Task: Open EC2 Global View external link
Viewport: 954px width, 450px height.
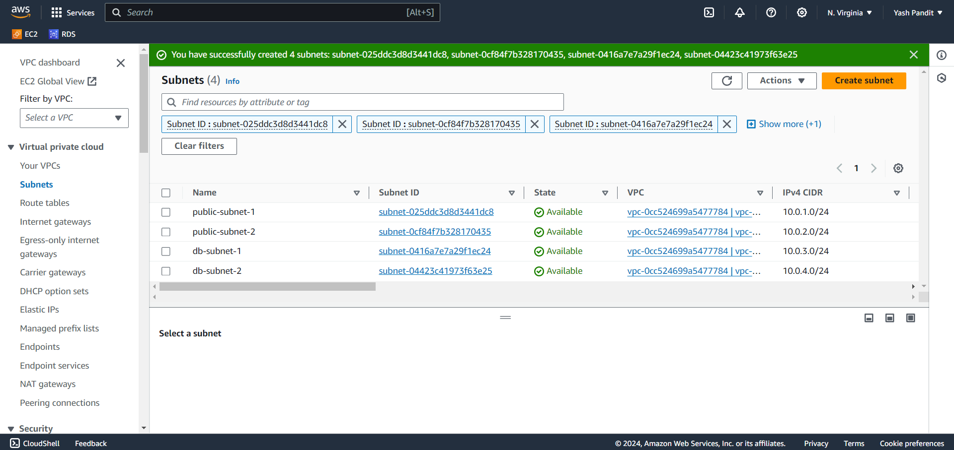Action: point(58,81)
